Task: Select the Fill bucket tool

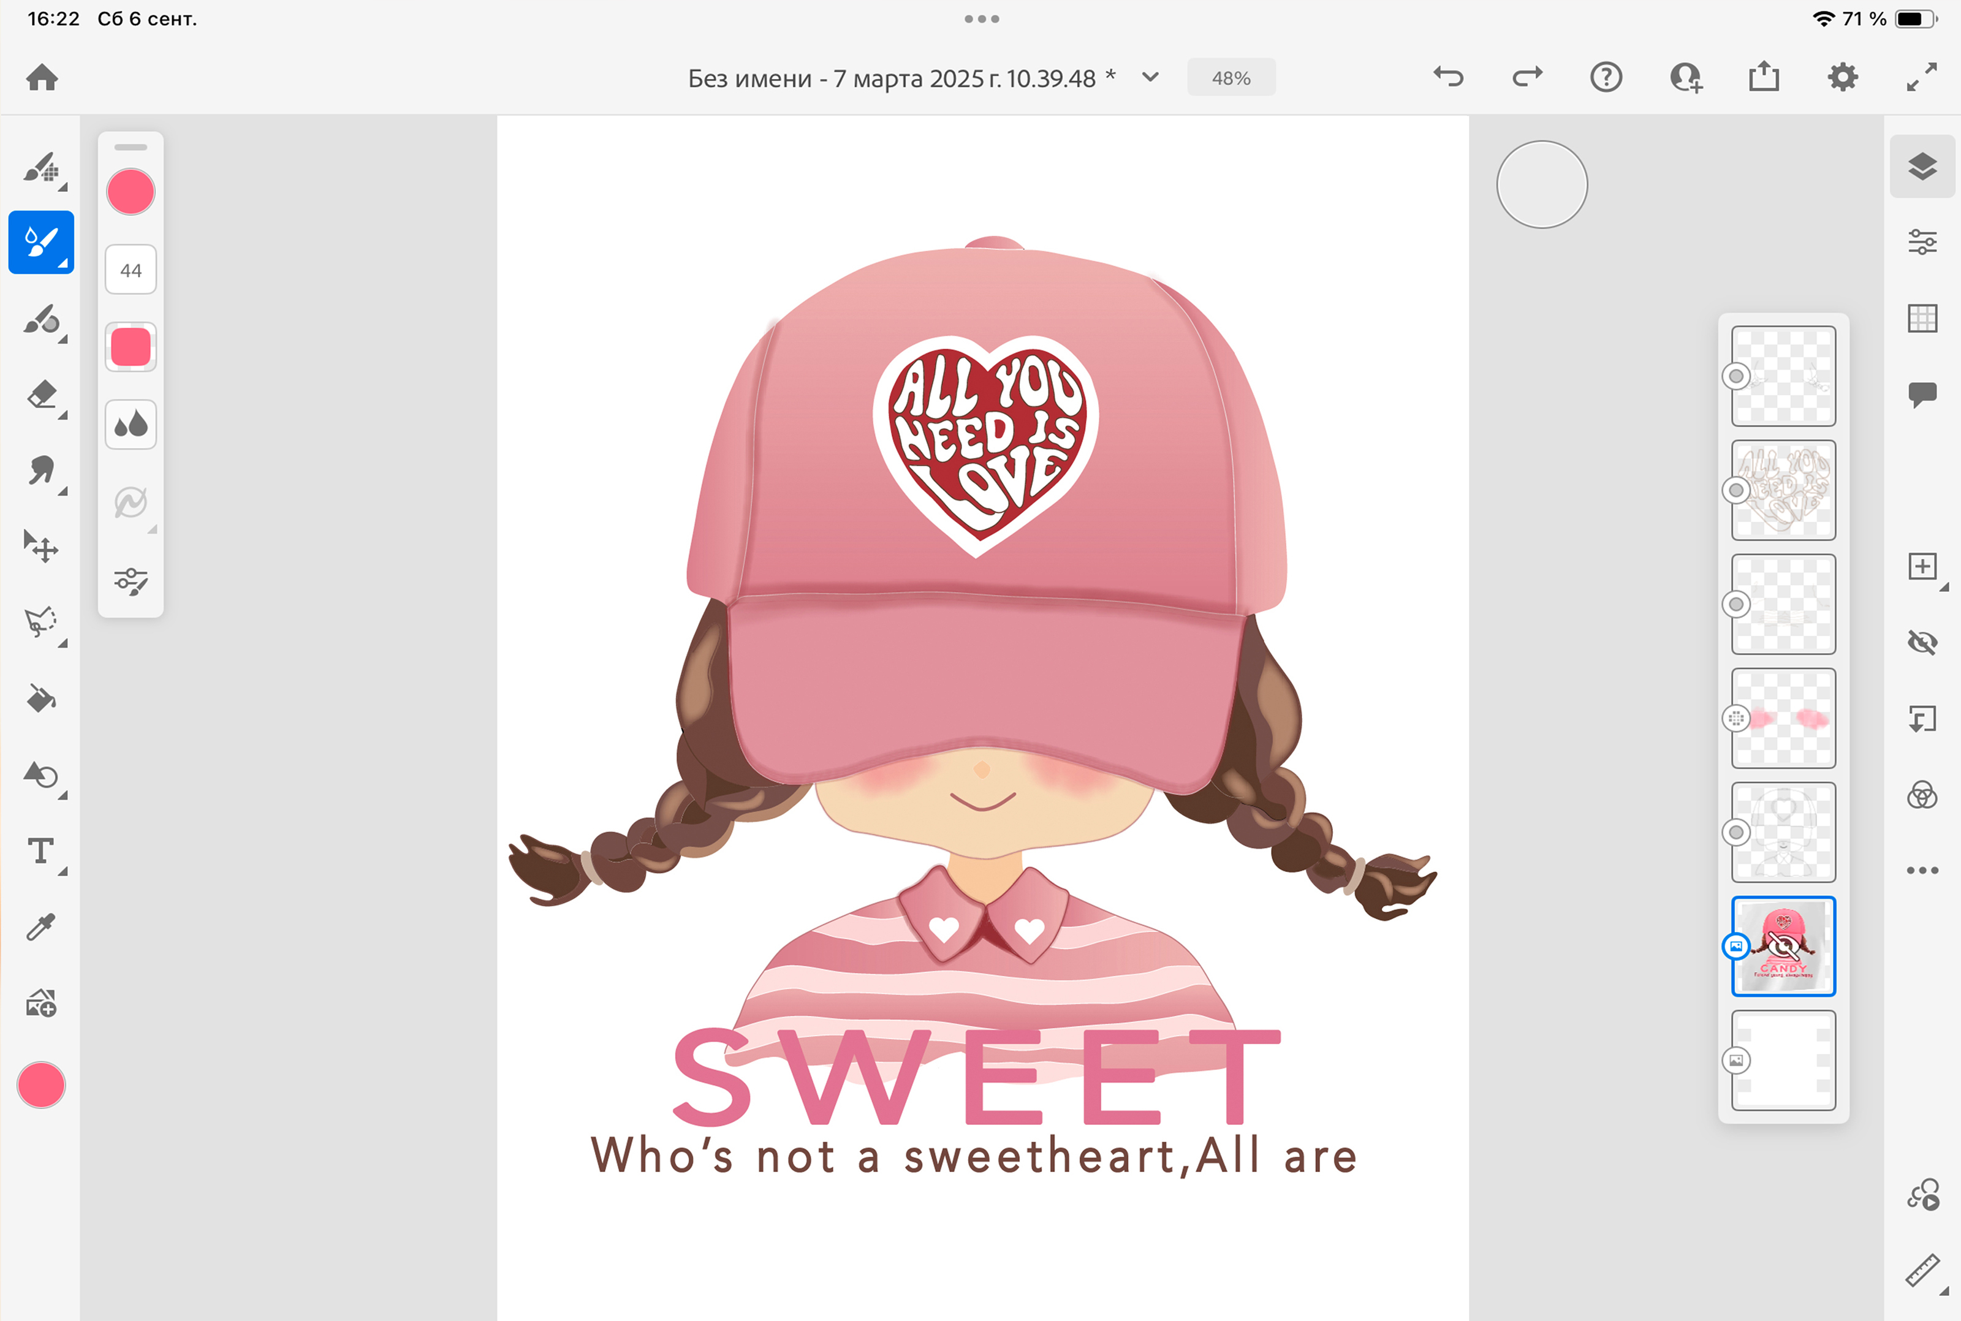Action: [x=41, y=698]
